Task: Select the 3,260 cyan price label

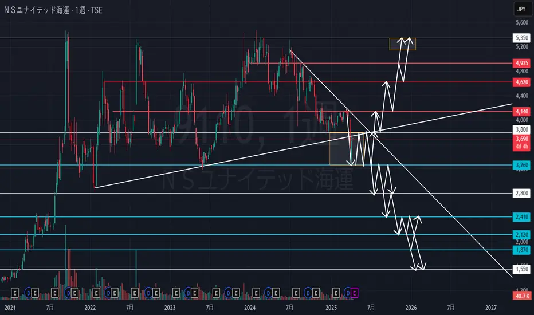Action: [x=521, y=165]
